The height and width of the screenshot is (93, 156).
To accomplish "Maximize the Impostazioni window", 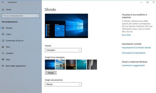I will (x=148, y=2).
